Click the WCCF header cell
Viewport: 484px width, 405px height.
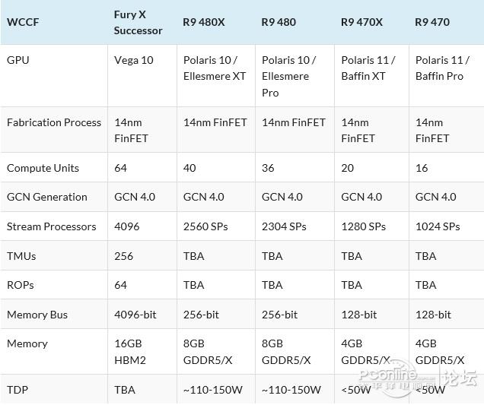[x=23, y=22]
